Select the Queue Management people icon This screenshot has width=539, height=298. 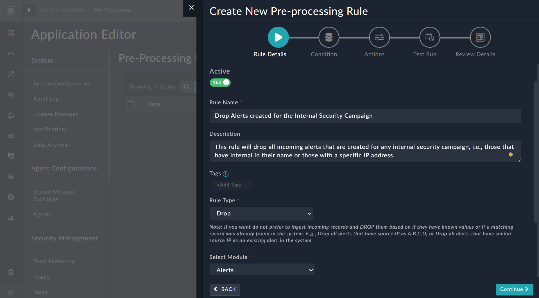11,54
